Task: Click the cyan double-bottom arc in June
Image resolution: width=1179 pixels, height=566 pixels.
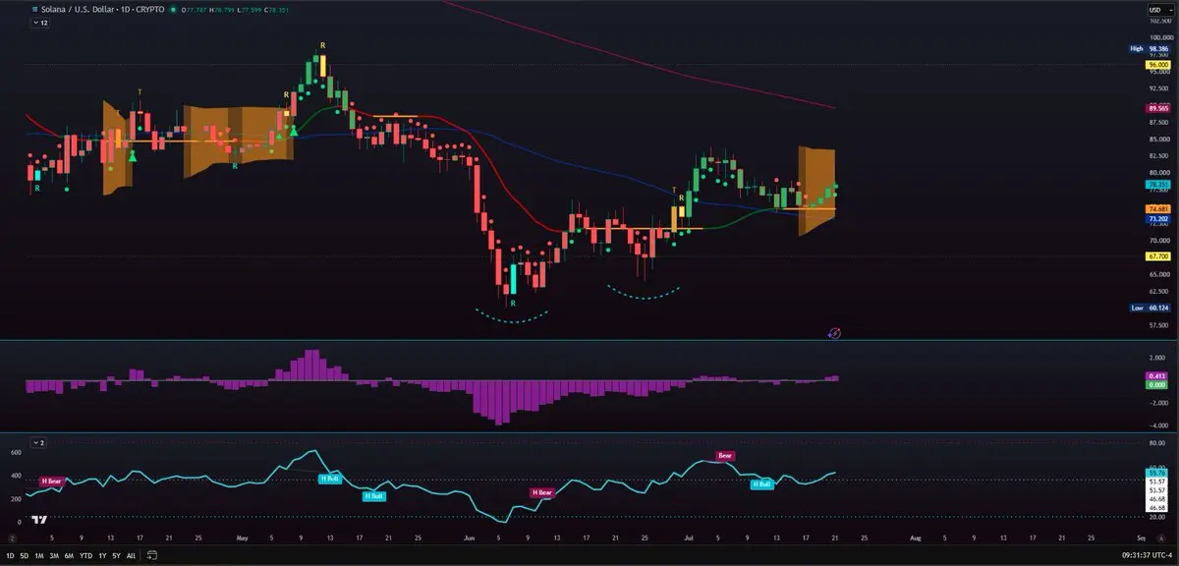Action: pyautogui.click(x=511, y=316)
